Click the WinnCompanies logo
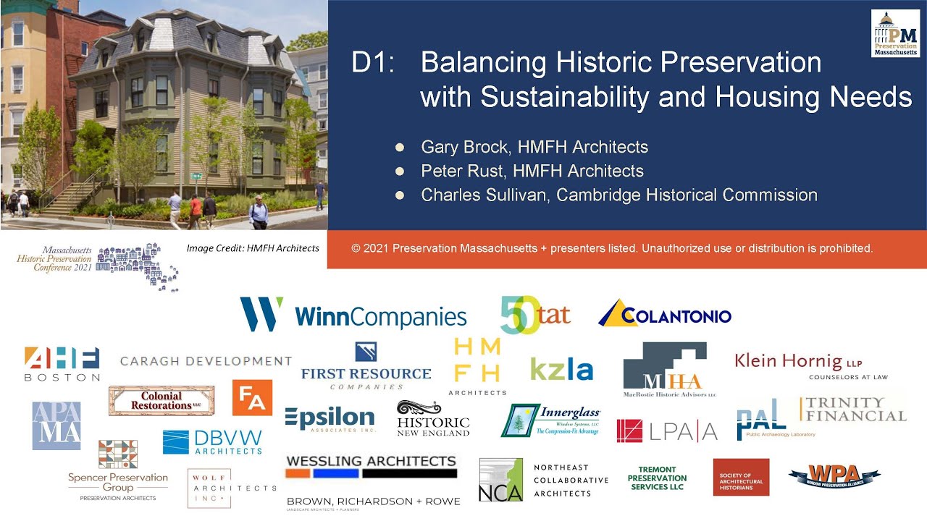 353,315
